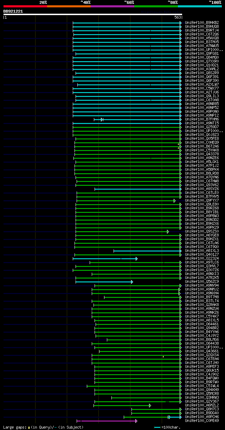Select hit label UniRef100_C5WX77
This screenshot has width=225, height=430.
(x=202, y=89)
